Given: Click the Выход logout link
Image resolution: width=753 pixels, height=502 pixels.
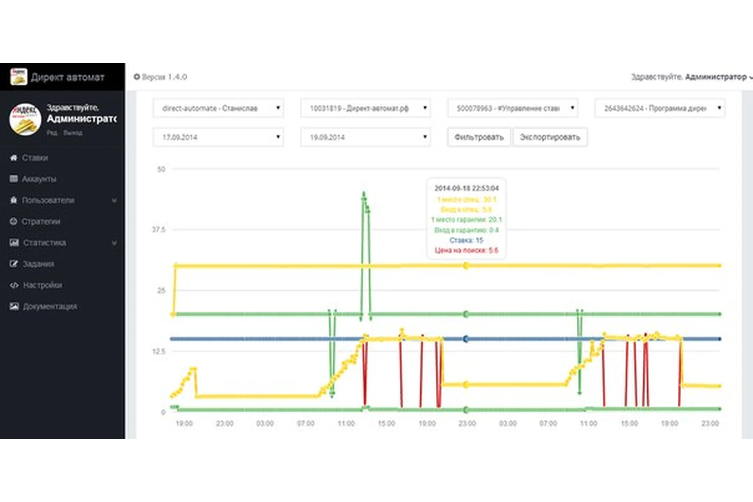Looking at the screenshot, I should tap(73, 133).
